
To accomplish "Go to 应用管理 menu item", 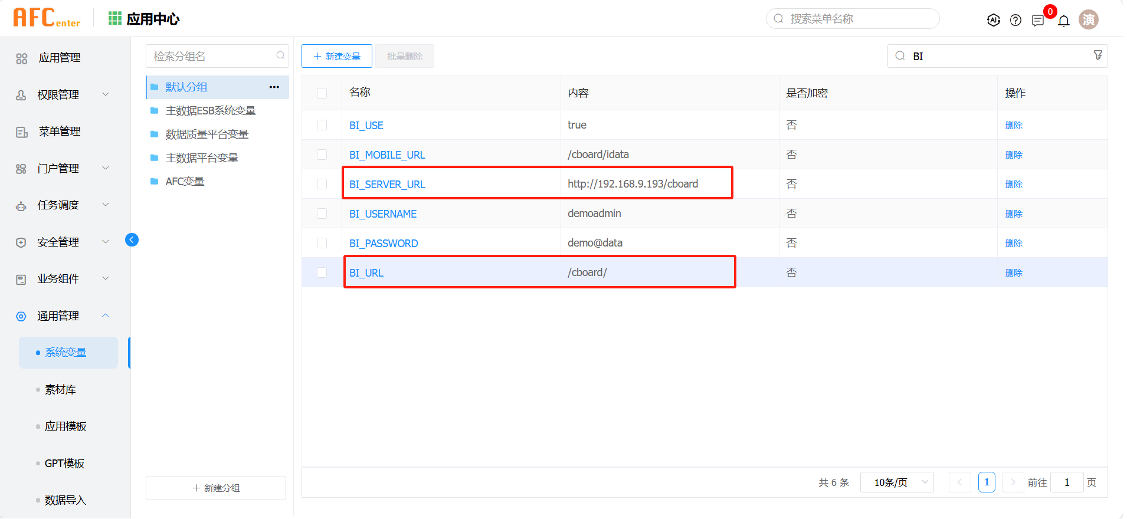I will point(59,58).
